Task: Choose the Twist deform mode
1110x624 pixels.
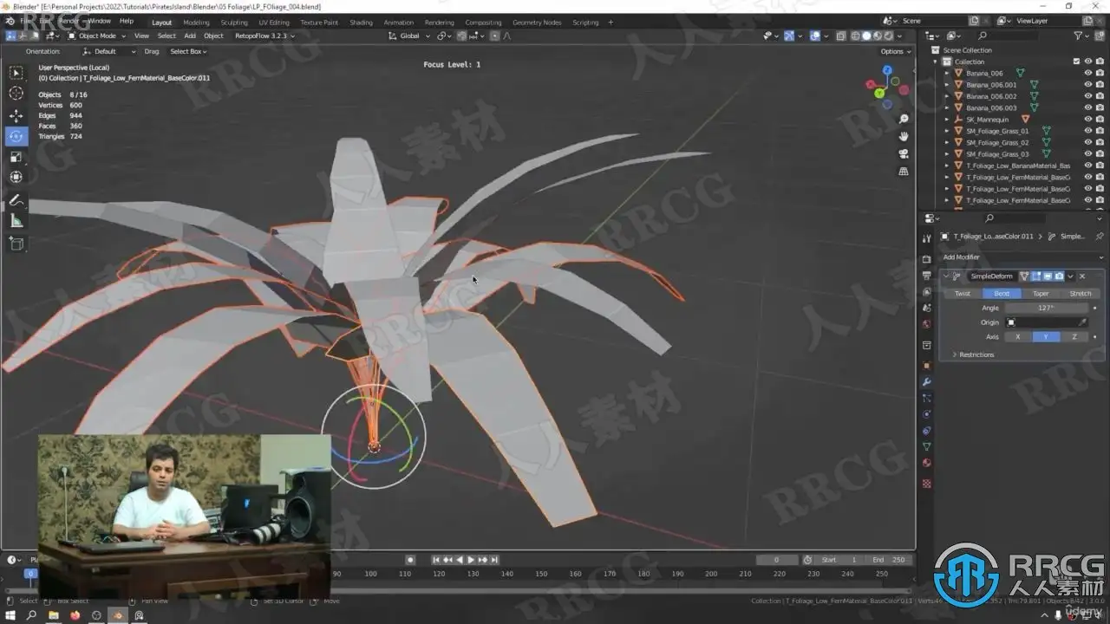Action: pos(963,294)
